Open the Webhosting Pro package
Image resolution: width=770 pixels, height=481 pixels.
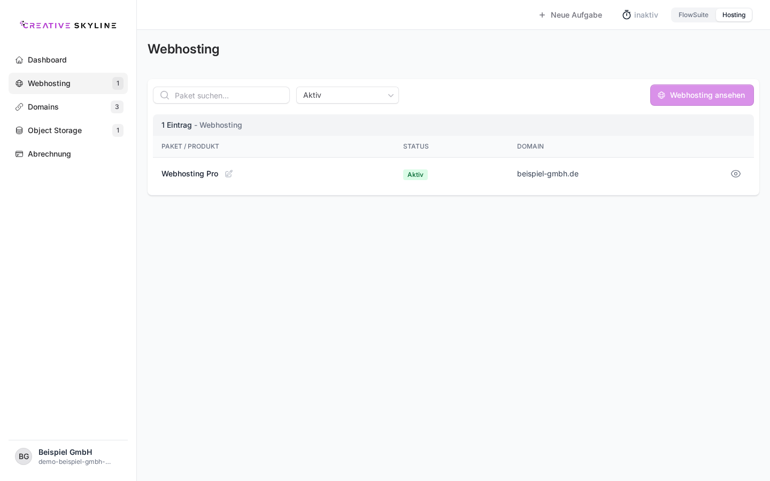(190, 174)
